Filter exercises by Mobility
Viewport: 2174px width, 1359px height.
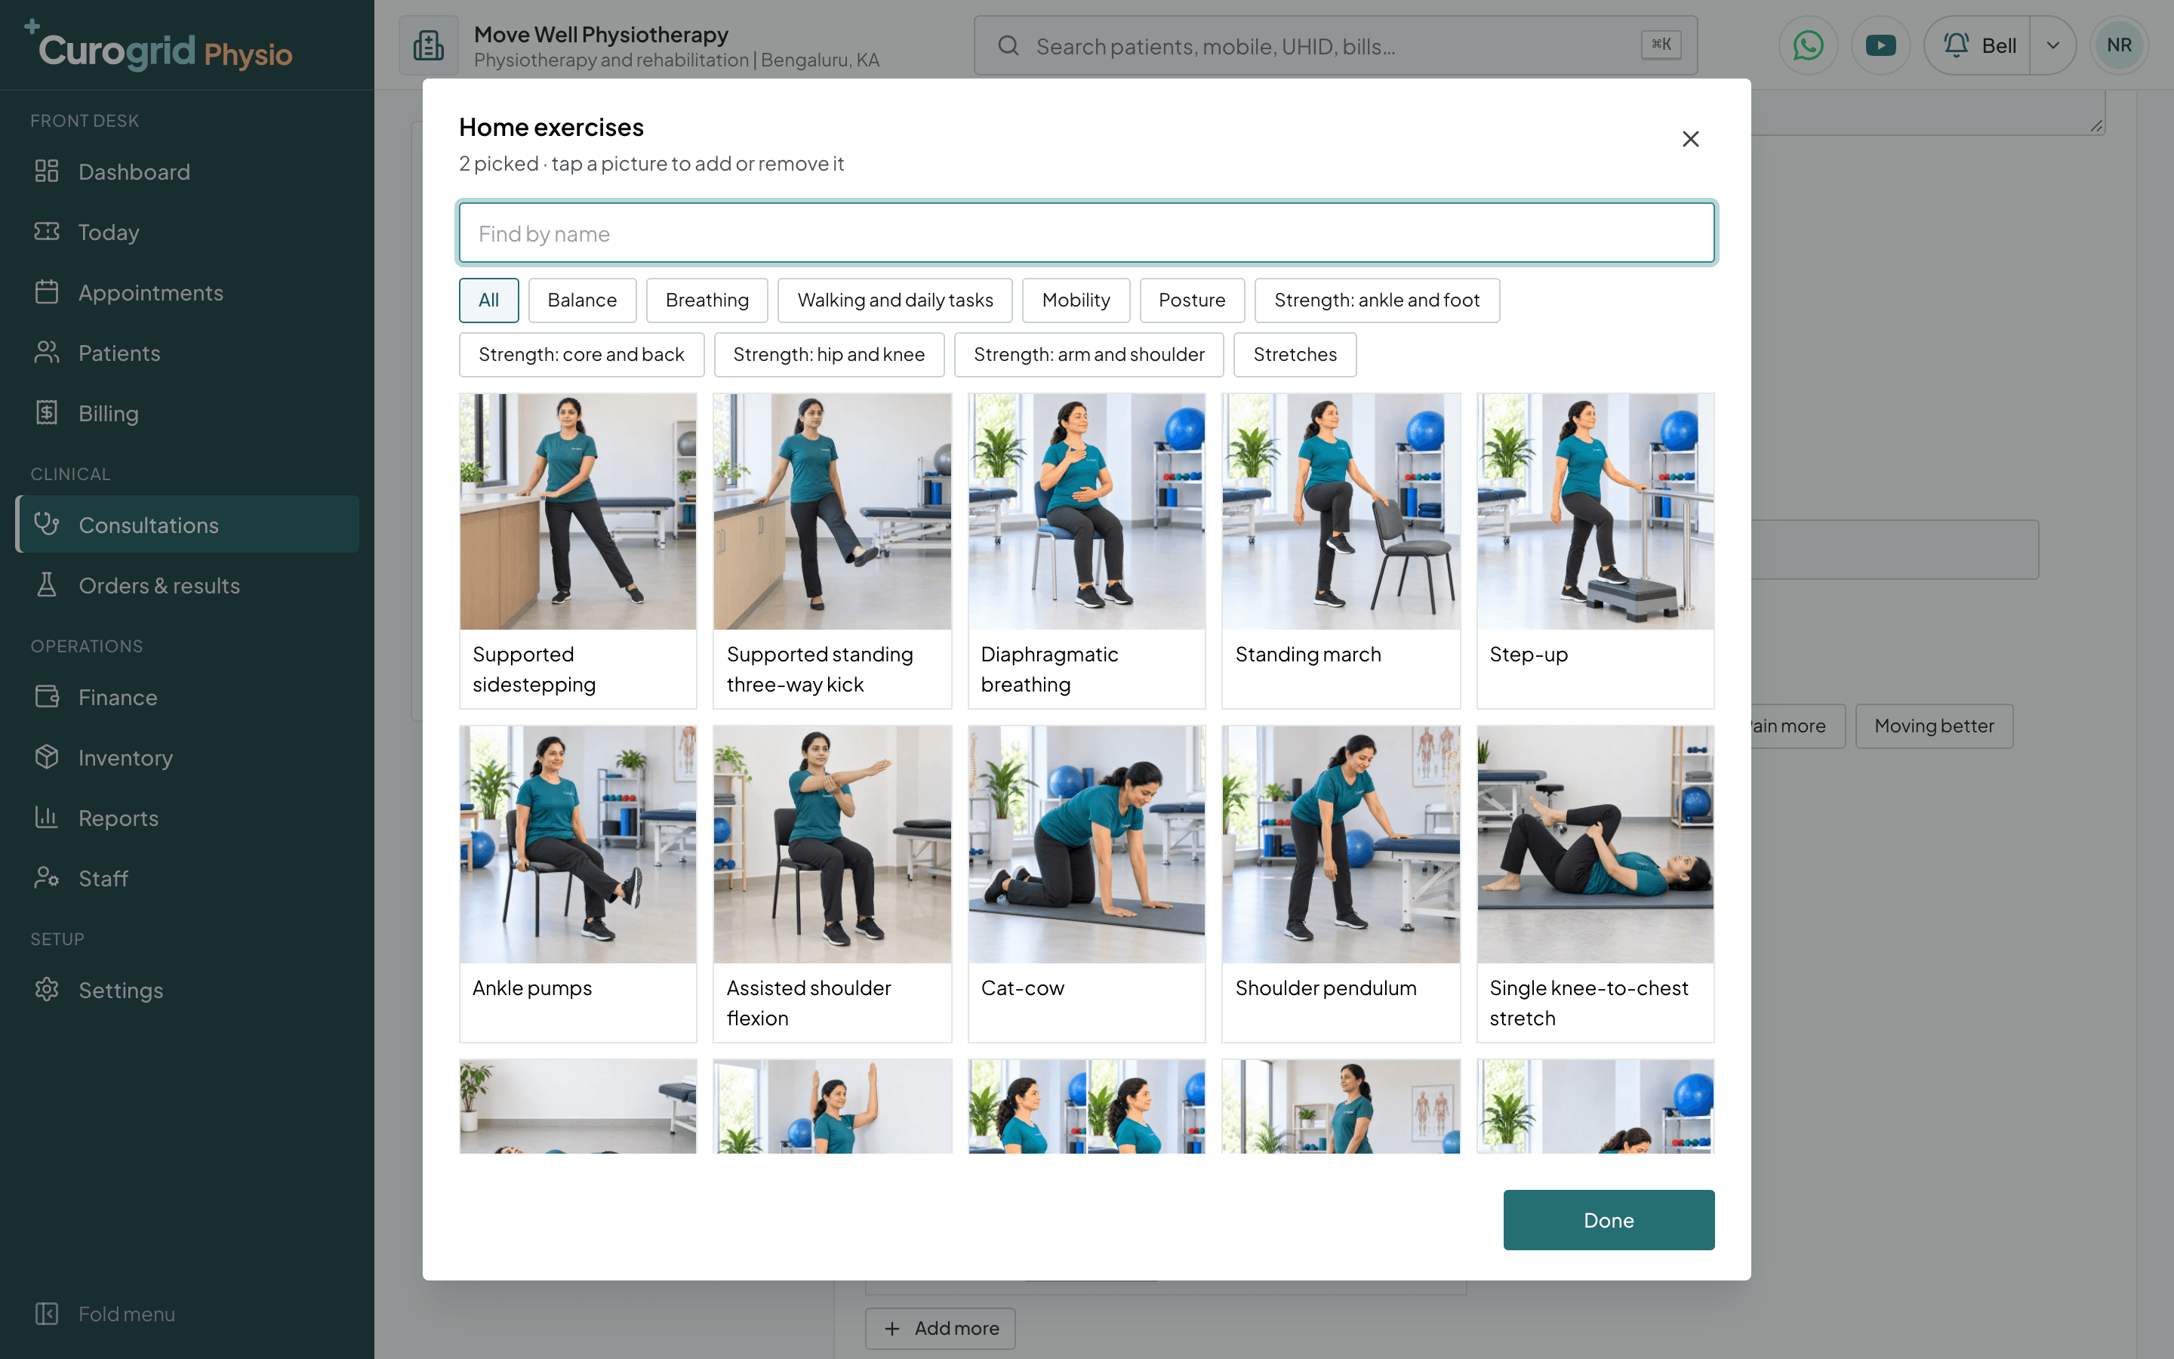pyautogui.click(x=1076, y=300)
